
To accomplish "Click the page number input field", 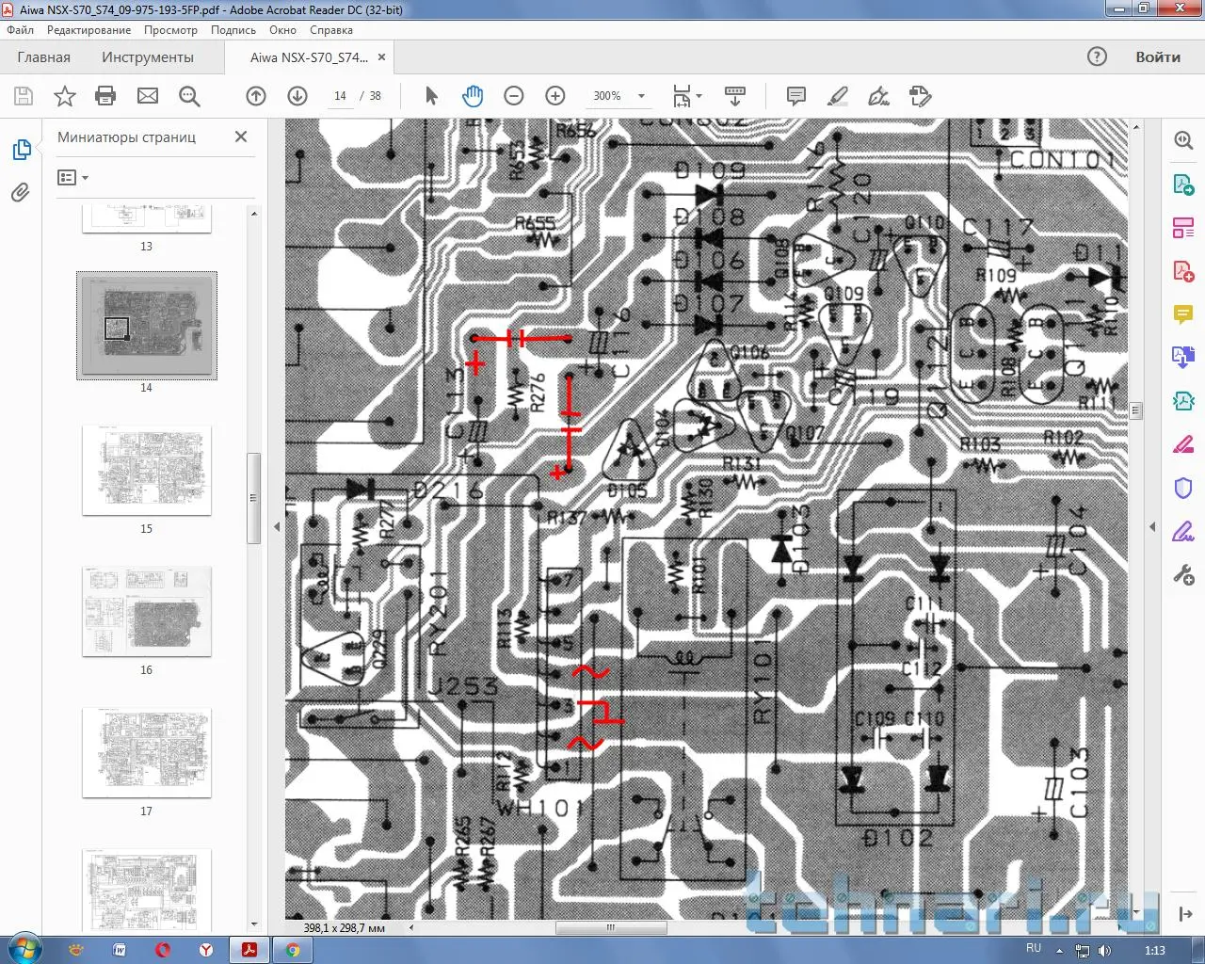I will [340, 96].
